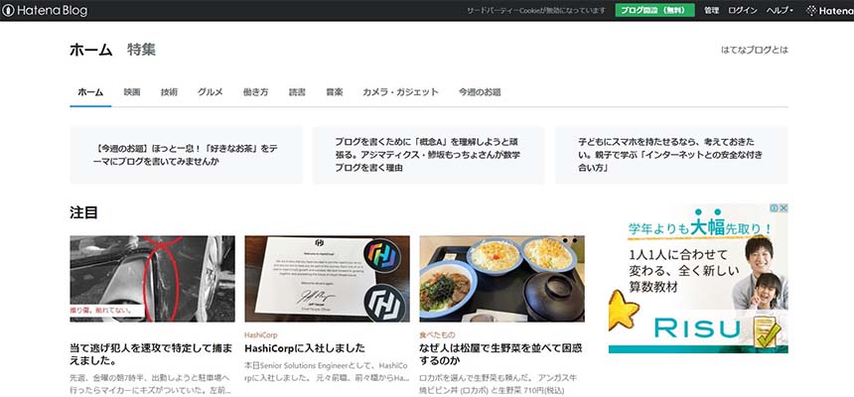Go to the カメラ・ガジェット tab
The height and width of the screenshot is (397, 854).
click(400, 92)
